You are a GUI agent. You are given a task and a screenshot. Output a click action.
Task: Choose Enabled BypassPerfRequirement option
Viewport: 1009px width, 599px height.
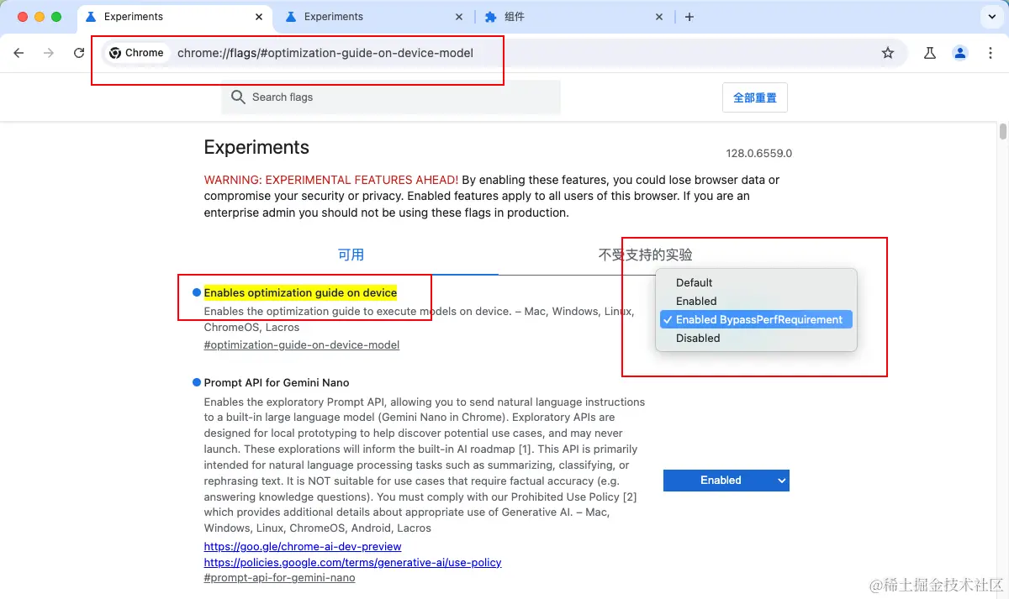[756, 319]
